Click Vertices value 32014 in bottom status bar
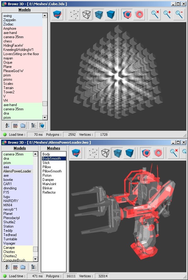The height and width of the screenshot is (280, 188). (x=102, y=276)
